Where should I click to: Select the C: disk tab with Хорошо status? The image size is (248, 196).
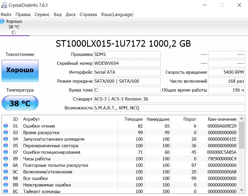pyautogui.click(x=15, y=27)
